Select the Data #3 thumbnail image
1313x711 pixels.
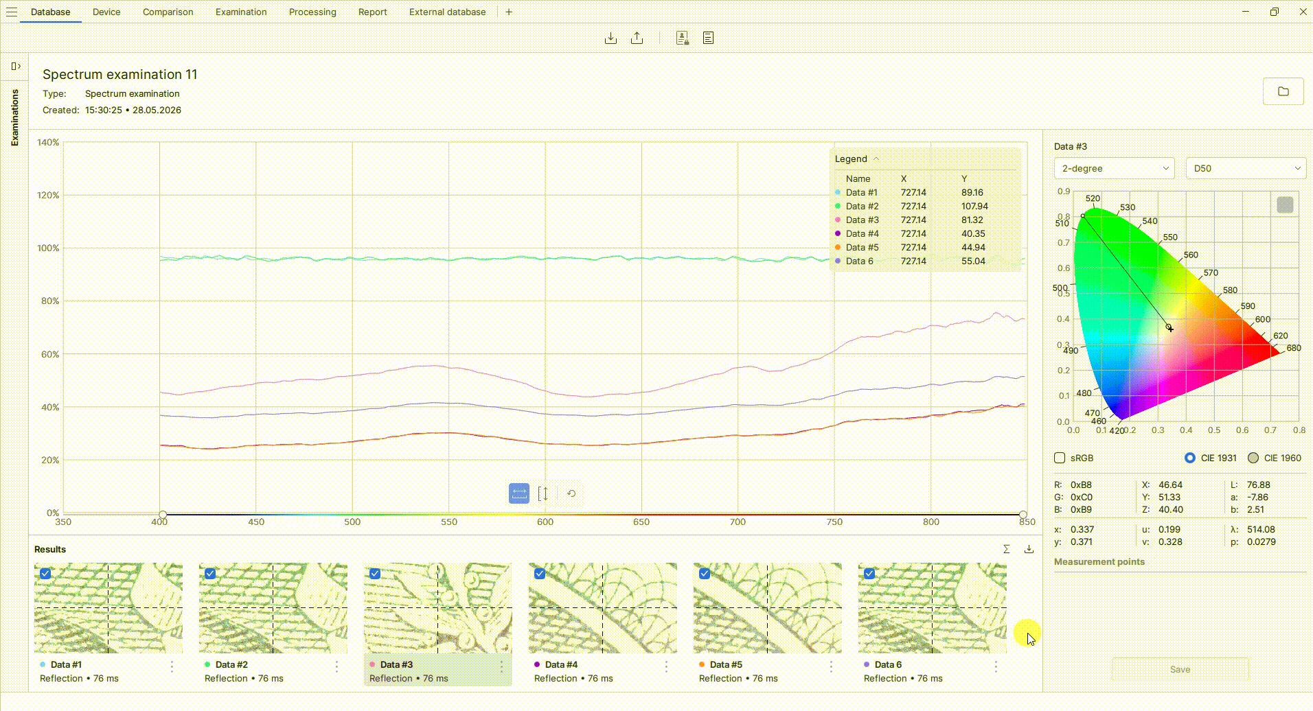pos(437,608)
